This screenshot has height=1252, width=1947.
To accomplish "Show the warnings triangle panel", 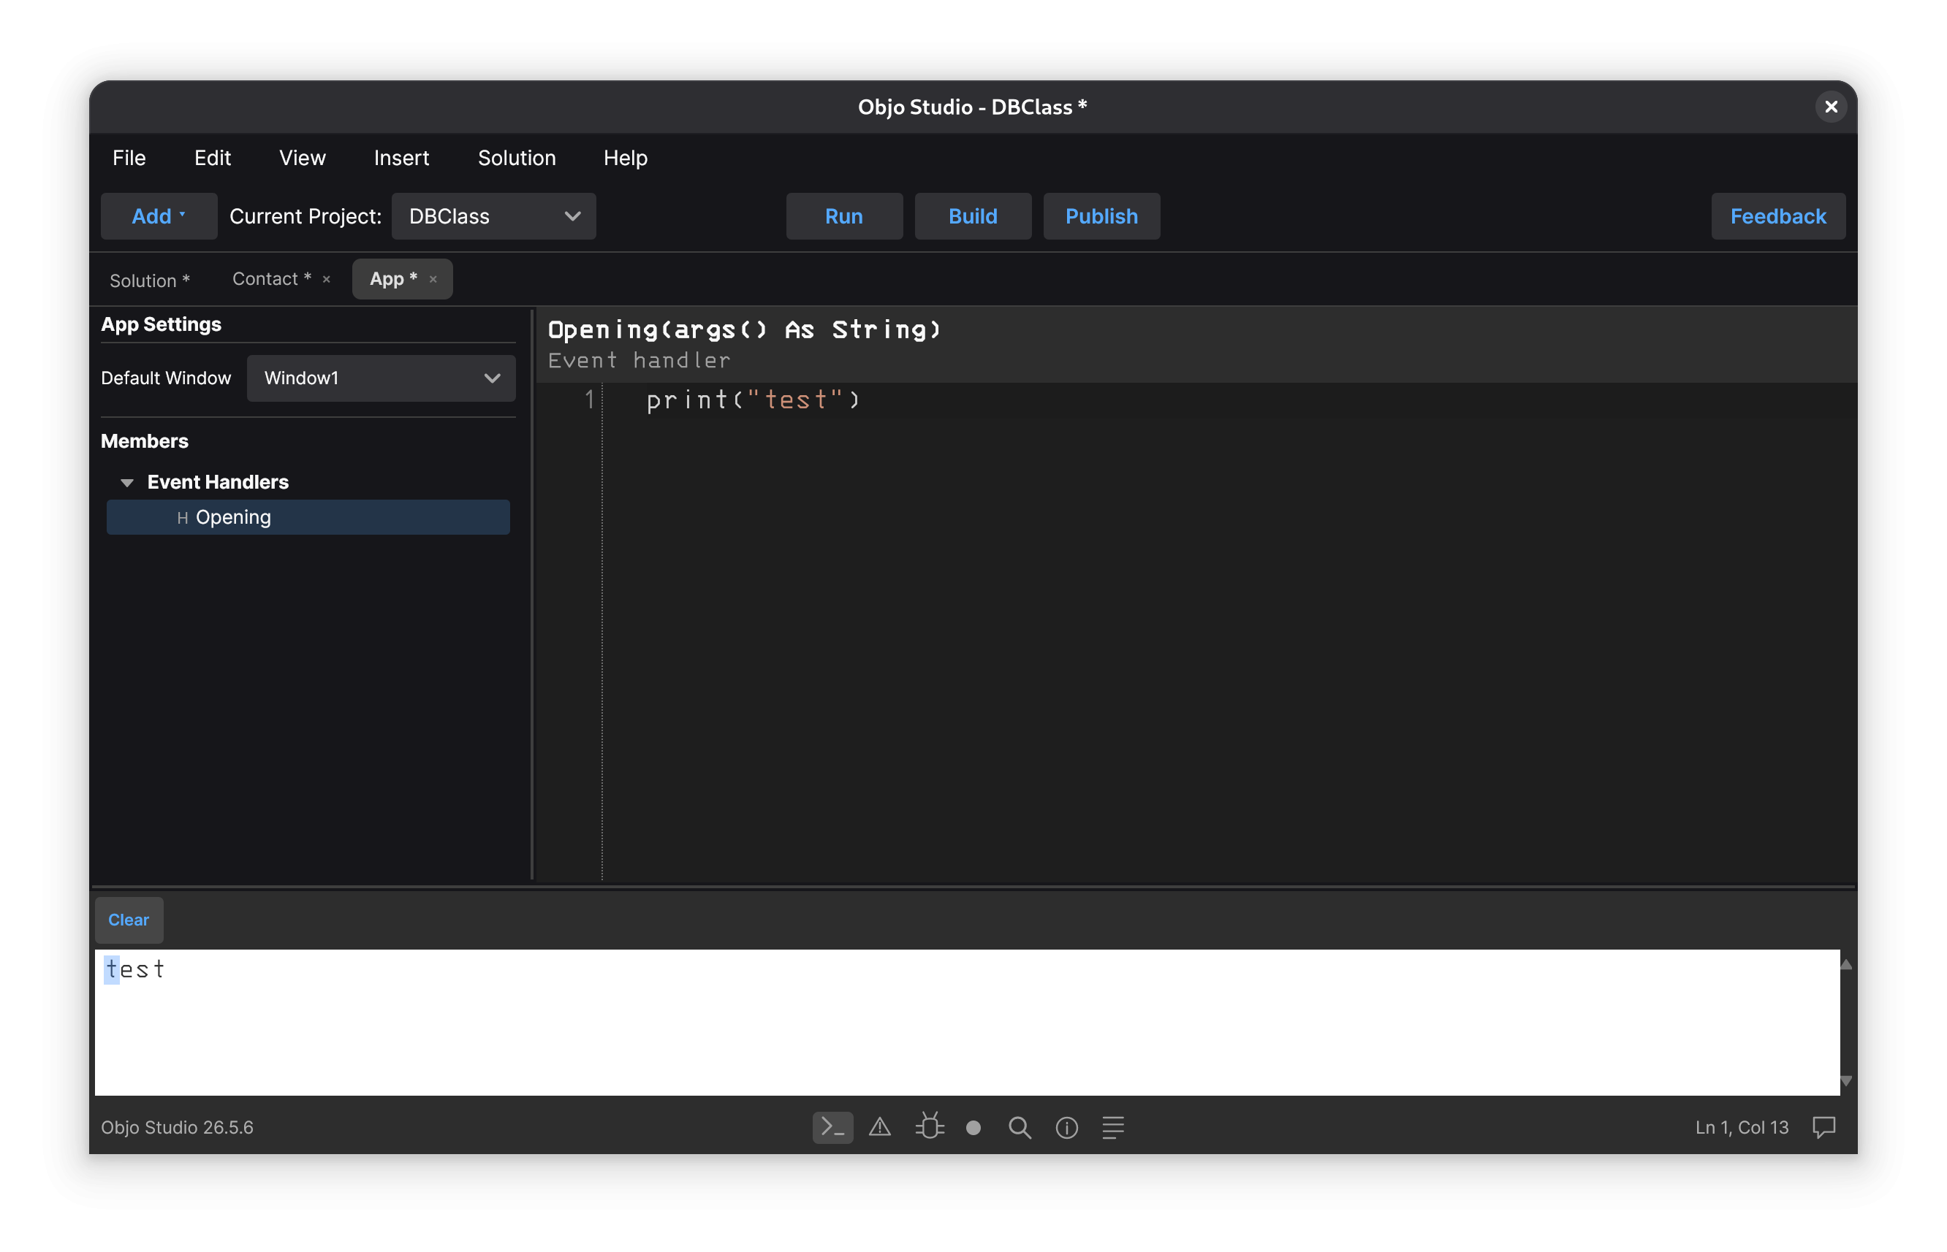I will 880,1127.
